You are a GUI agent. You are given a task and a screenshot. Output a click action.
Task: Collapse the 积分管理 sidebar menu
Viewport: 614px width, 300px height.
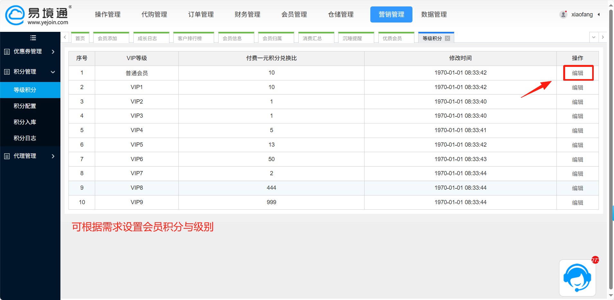point(30,72)
